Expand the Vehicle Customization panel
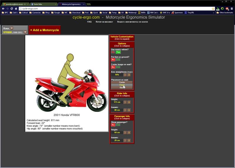235x168 pixels. (122, 38)
